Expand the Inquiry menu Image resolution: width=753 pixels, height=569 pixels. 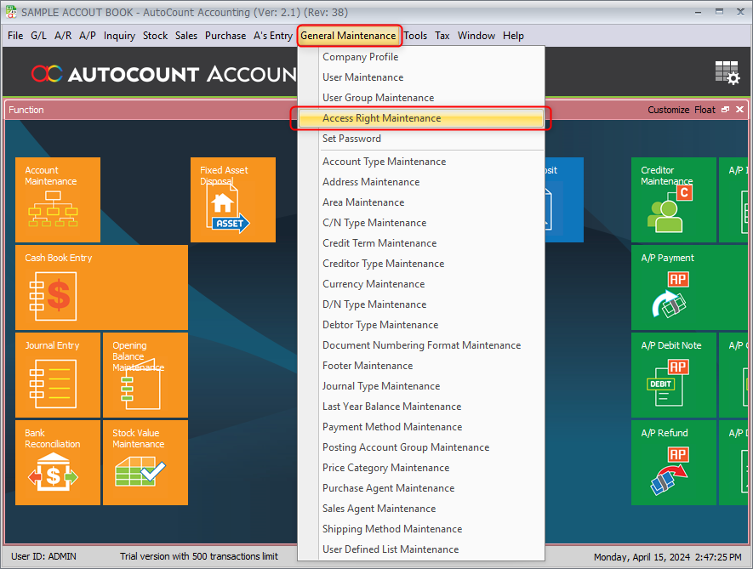point(119,36)
